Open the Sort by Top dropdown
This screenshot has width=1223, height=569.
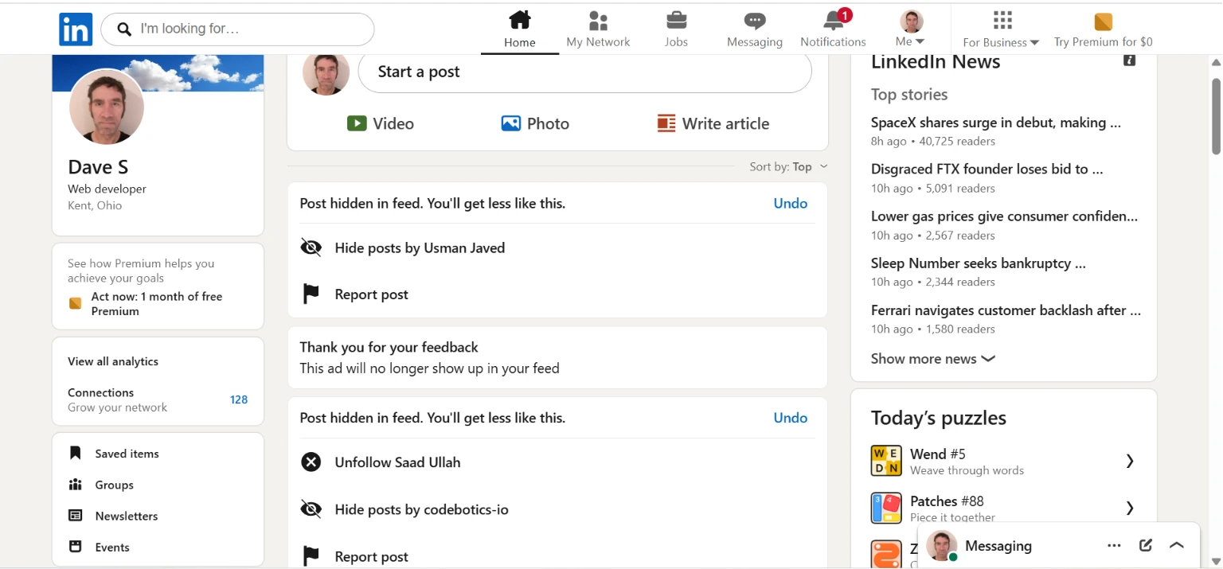(788, 166)
